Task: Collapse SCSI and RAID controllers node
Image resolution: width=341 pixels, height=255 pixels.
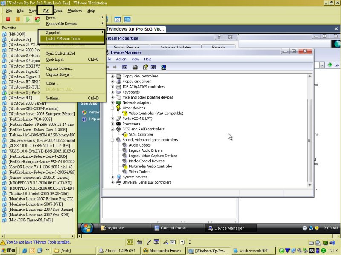Action: coord(112,129)
